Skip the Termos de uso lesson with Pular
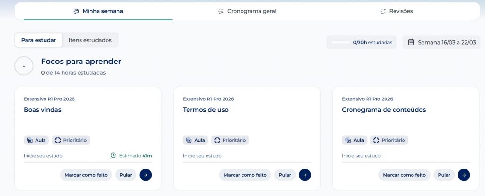The image size is (485, 196). [285, 175]
